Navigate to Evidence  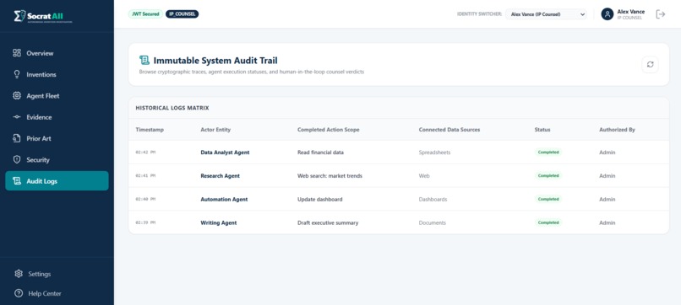pyautogui.click(x=57, y=117)
